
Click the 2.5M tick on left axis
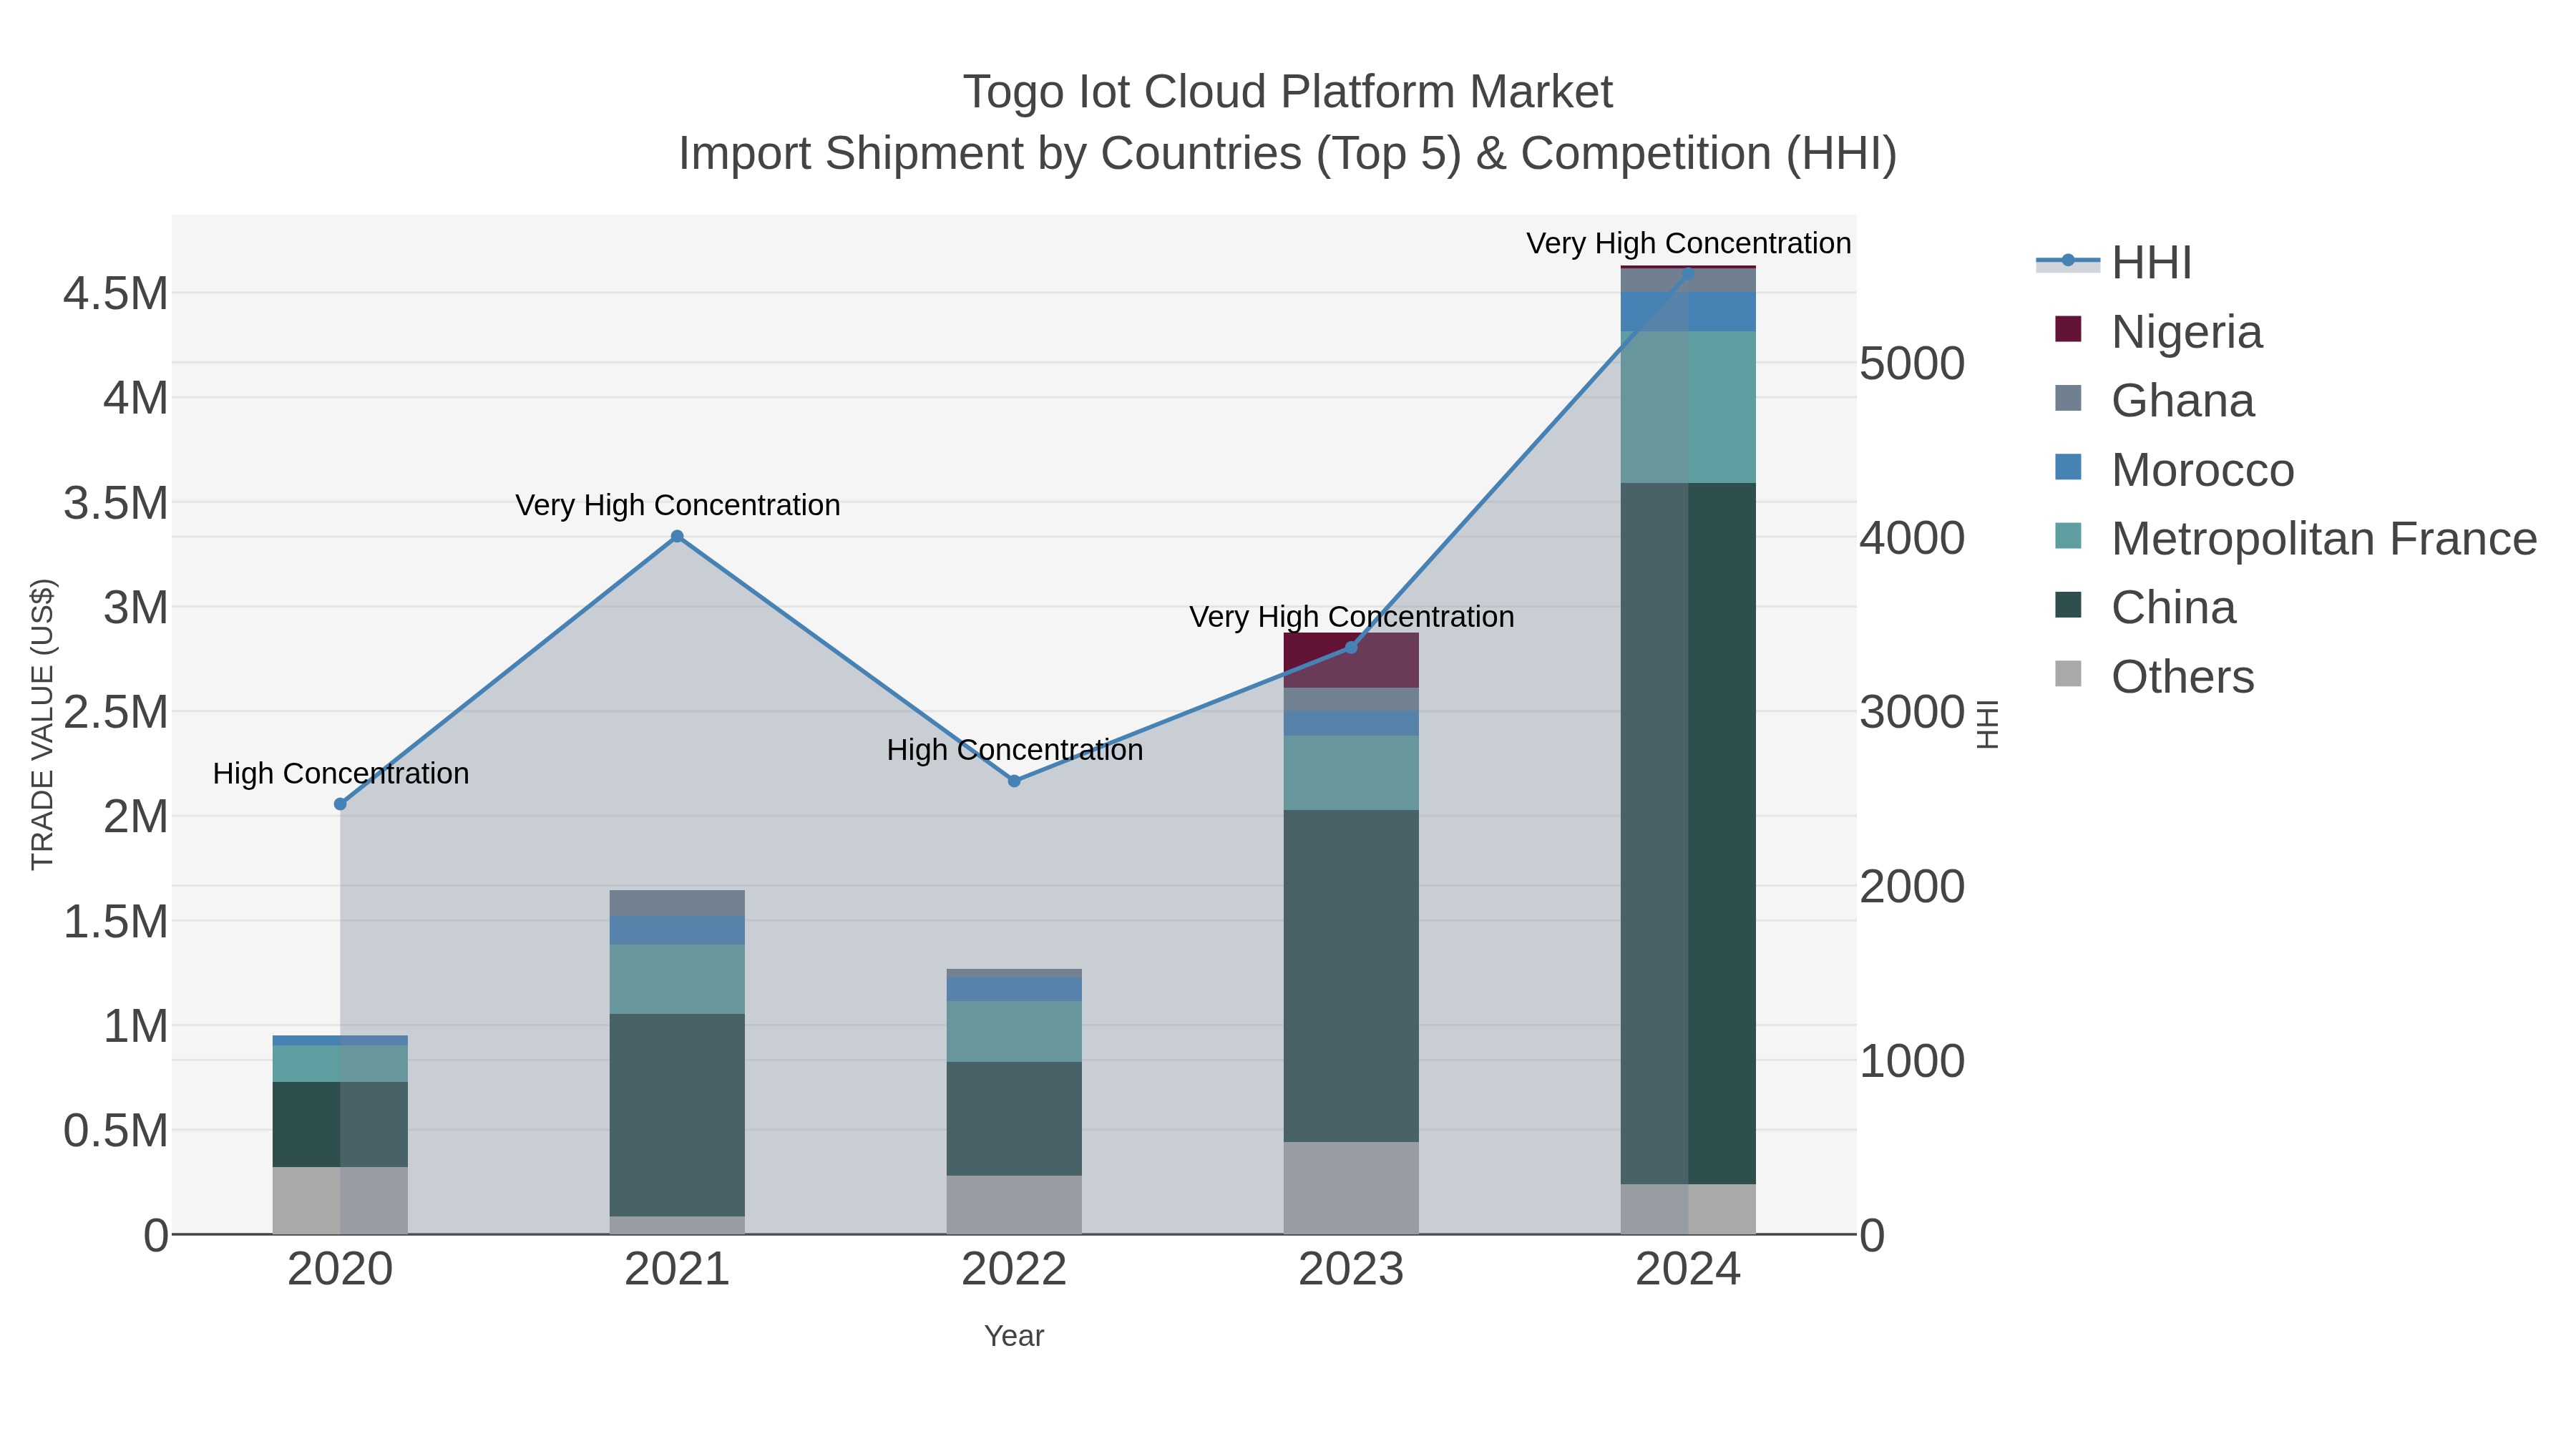(116, 712)
